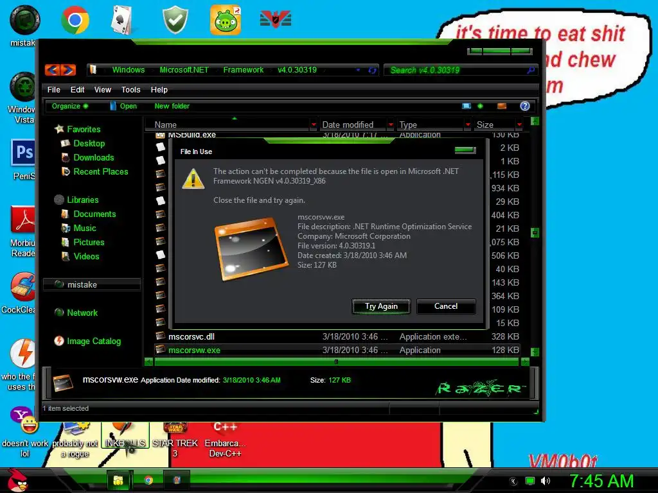The height and width of the screenshot is (493, 658).
Task: Click Try Again in File In Use dialog
Action: click(381, 306)
